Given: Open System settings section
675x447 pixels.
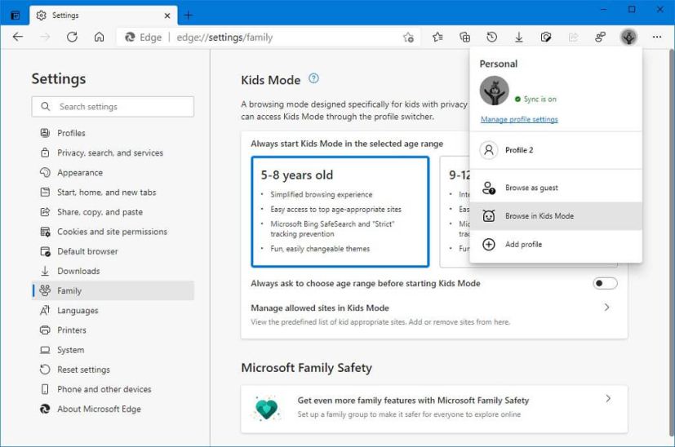Looking at the screenshot, I should click(x=113, y=350).
